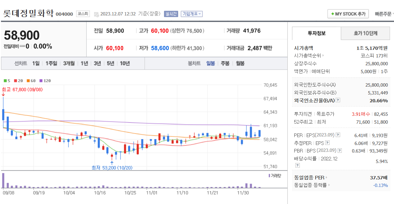Viewport: 394px width, 204px height.
Task: Click the stock code 004000
Action: pos(64,14)
